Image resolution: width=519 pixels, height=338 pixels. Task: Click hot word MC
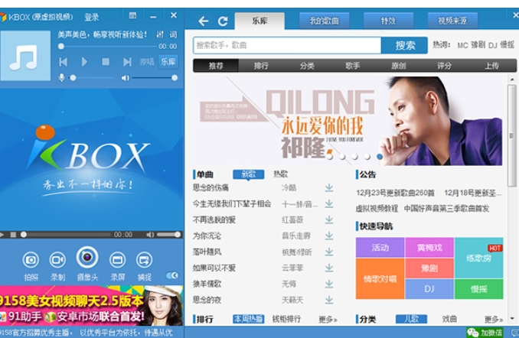click(x=462, y=45)
